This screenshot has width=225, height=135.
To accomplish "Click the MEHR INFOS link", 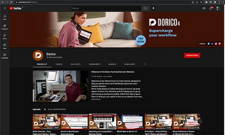I will (x=96, y=99).
